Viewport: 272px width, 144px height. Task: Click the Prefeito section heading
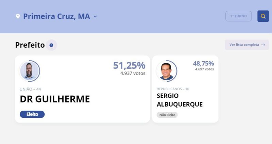point(30,45)
